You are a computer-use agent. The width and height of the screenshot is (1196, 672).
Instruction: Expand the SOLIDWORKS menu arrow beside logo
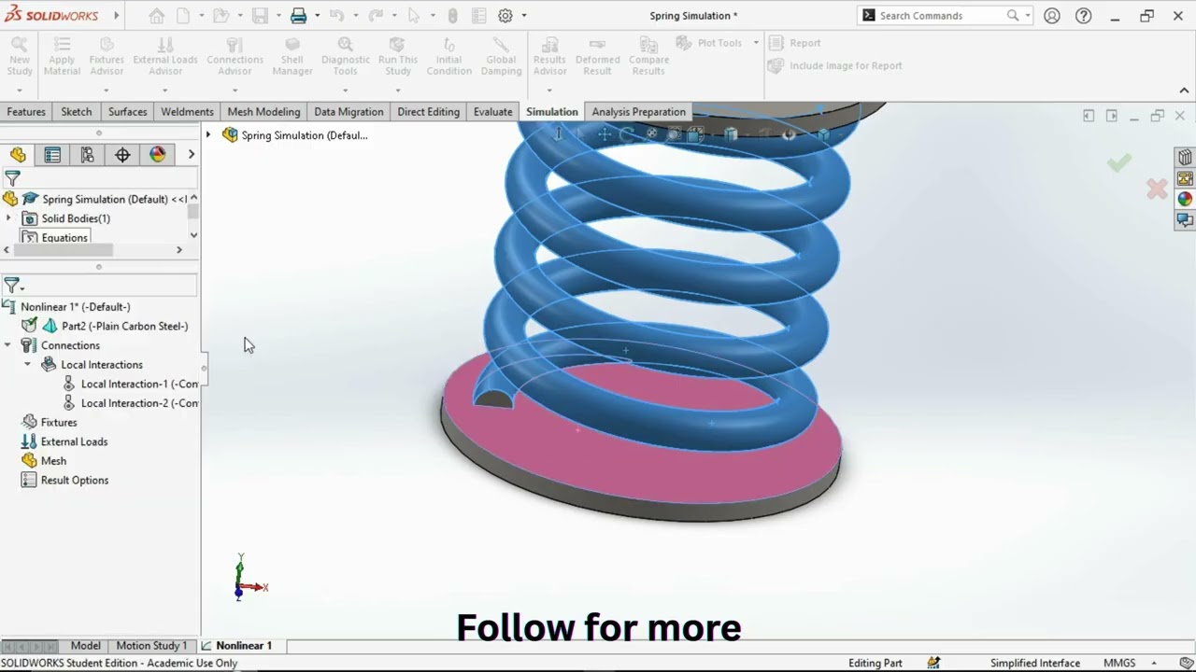click(117, 16)
